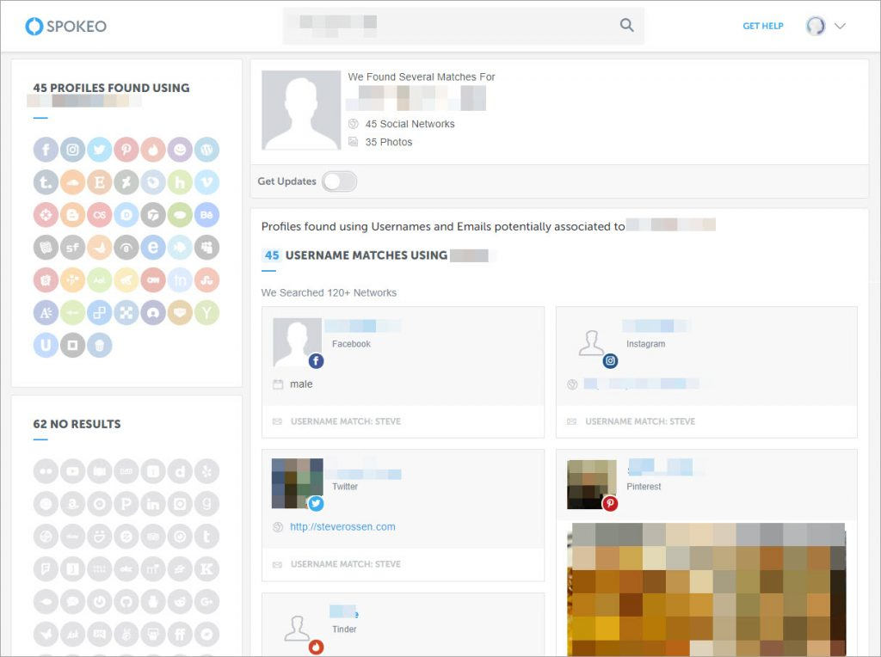Image resolution: width=881 pixels, height=657 pixels.
Task: Go to the Spokeo home logo
Action: click(65, 26)
